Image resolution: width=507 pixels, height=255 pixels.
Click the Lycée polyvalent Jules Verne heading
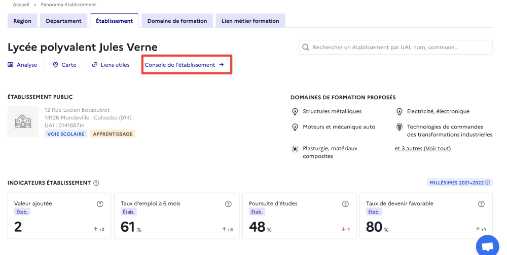pyautogui.click(x=83, y=48)
